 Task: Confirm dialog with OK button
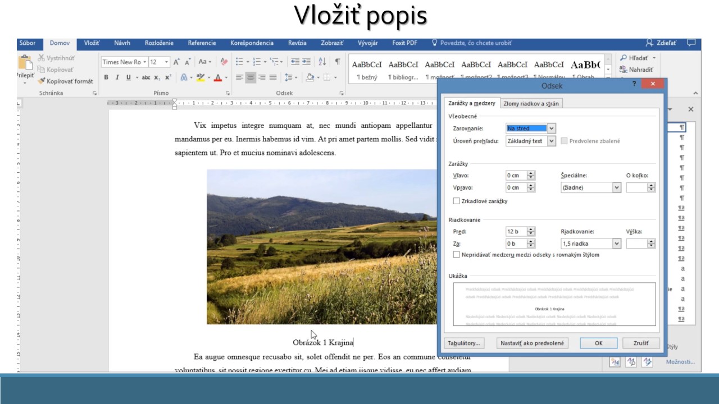click(x=598, y=343)
